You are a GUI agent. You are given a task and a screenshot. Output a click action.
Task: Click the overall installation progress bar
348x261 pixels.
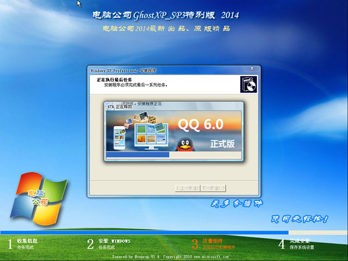point(174,233)
